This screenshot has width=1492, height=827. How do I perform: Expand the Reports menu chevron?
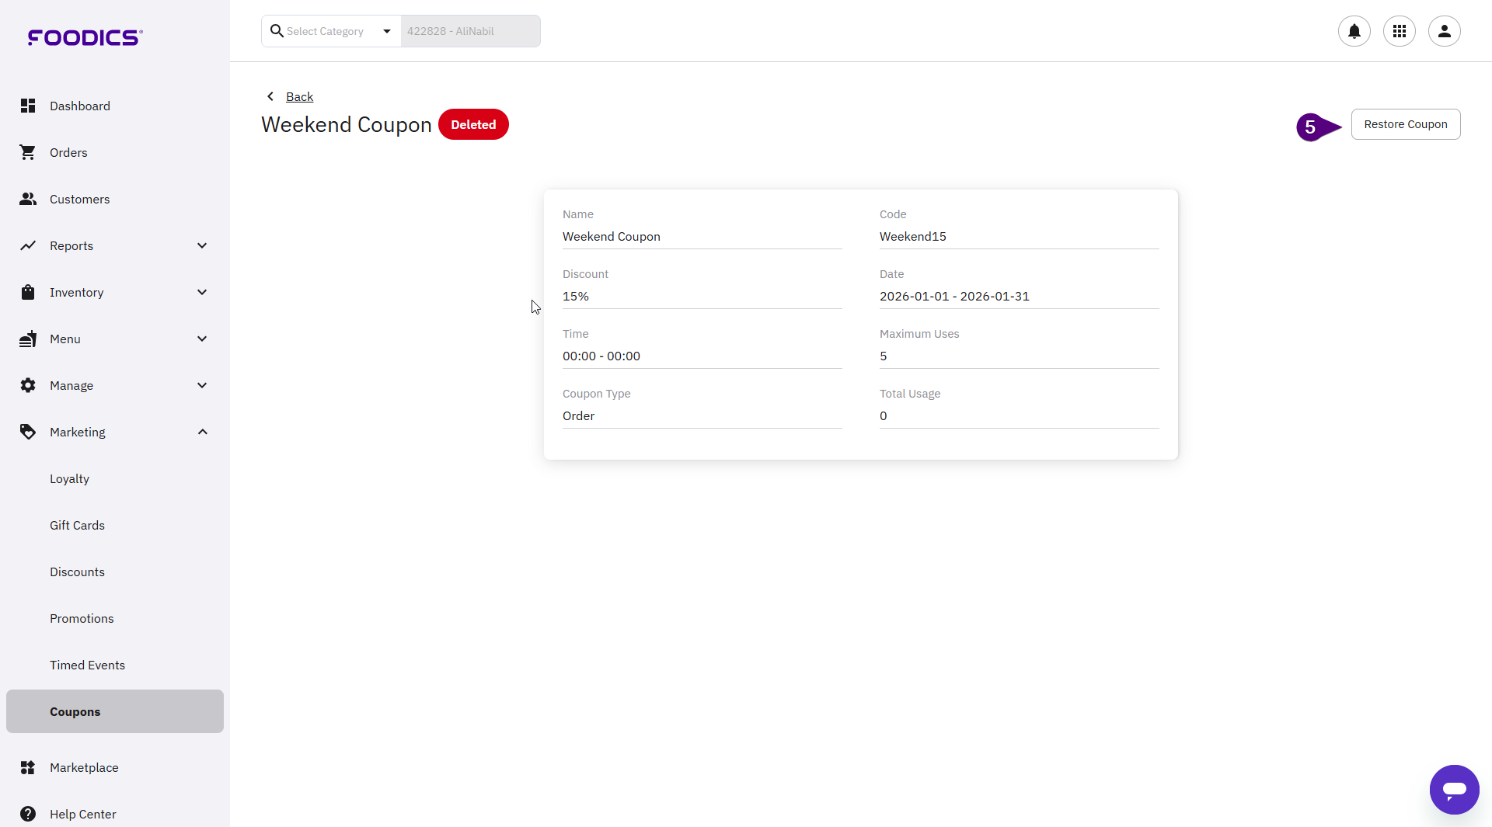coord(202,245)
